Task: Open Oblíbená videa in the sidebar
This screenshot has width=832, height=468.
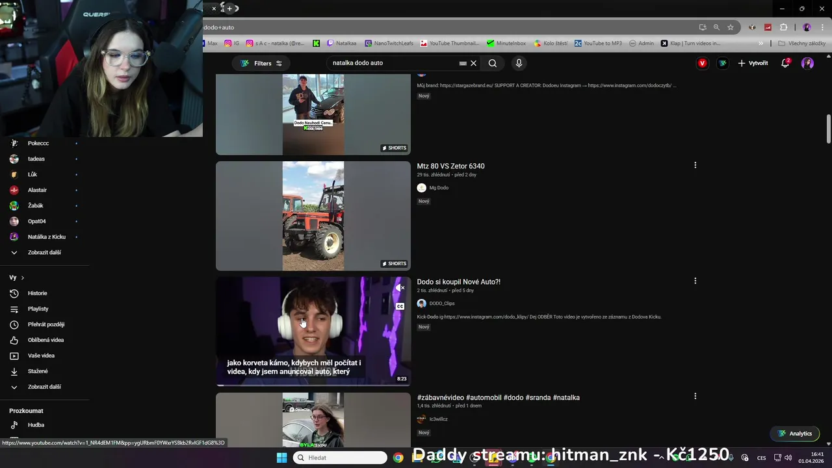Action: 44,340
